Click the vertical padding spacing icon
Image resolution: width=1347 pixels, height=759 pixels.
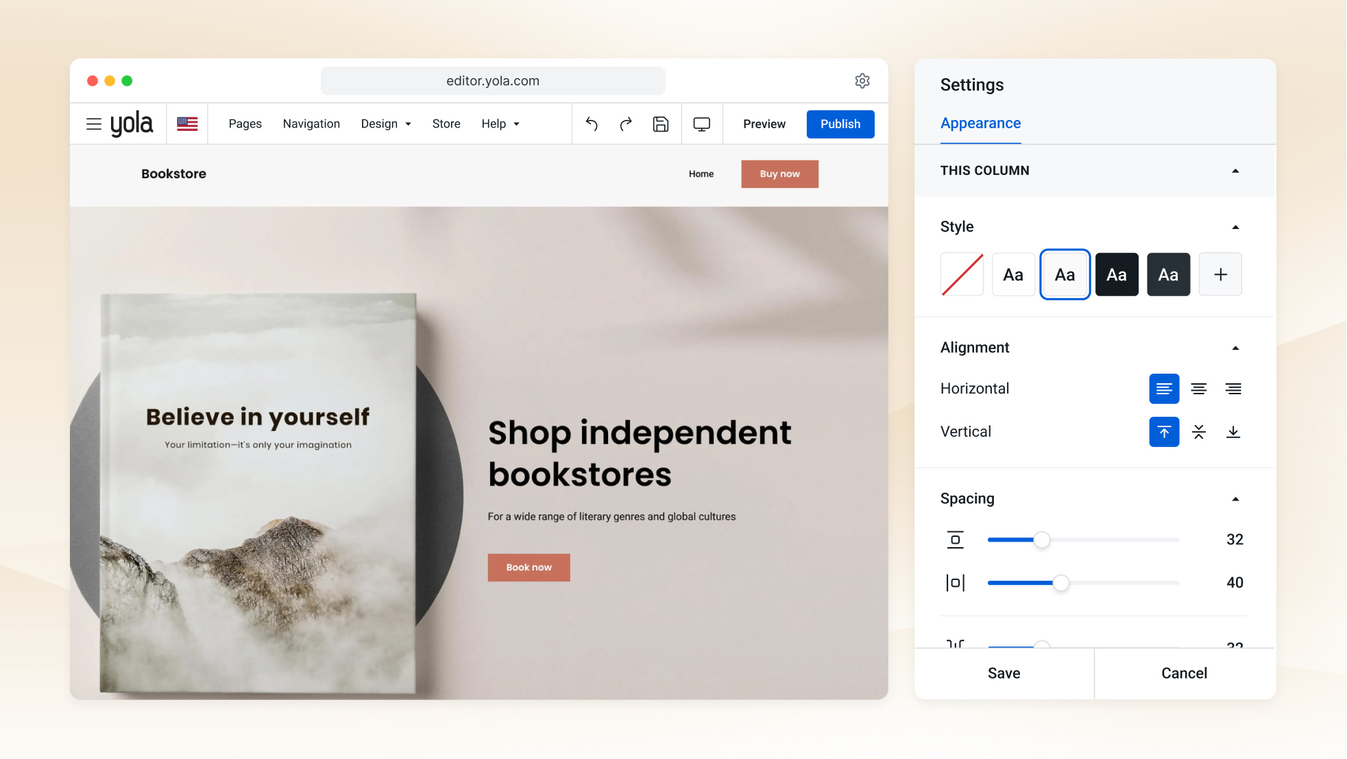[955, 540]
